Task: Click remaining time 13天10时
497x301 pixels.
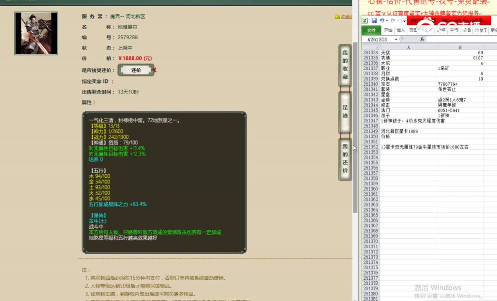Action: point(128,92)
